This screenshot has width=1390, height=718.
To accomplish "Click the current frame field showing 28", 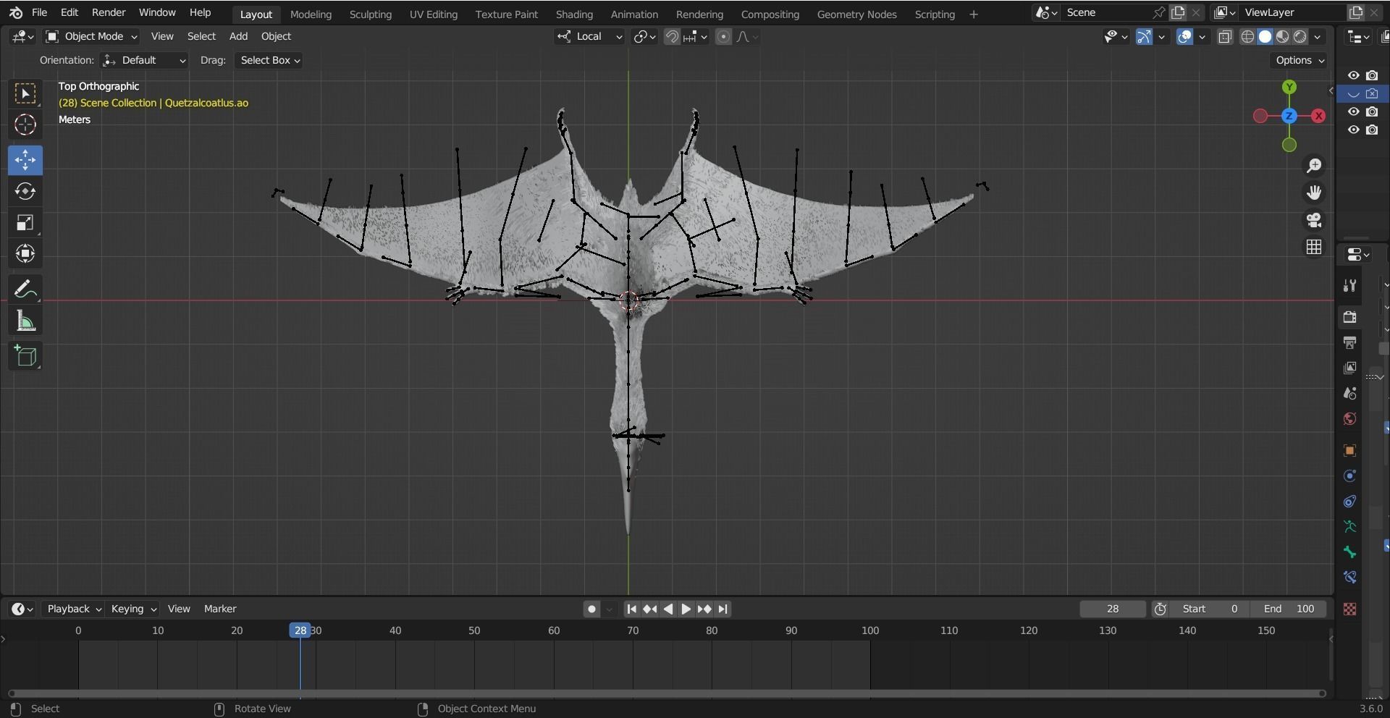I will pyautogui.click(x=1113, y=609).
